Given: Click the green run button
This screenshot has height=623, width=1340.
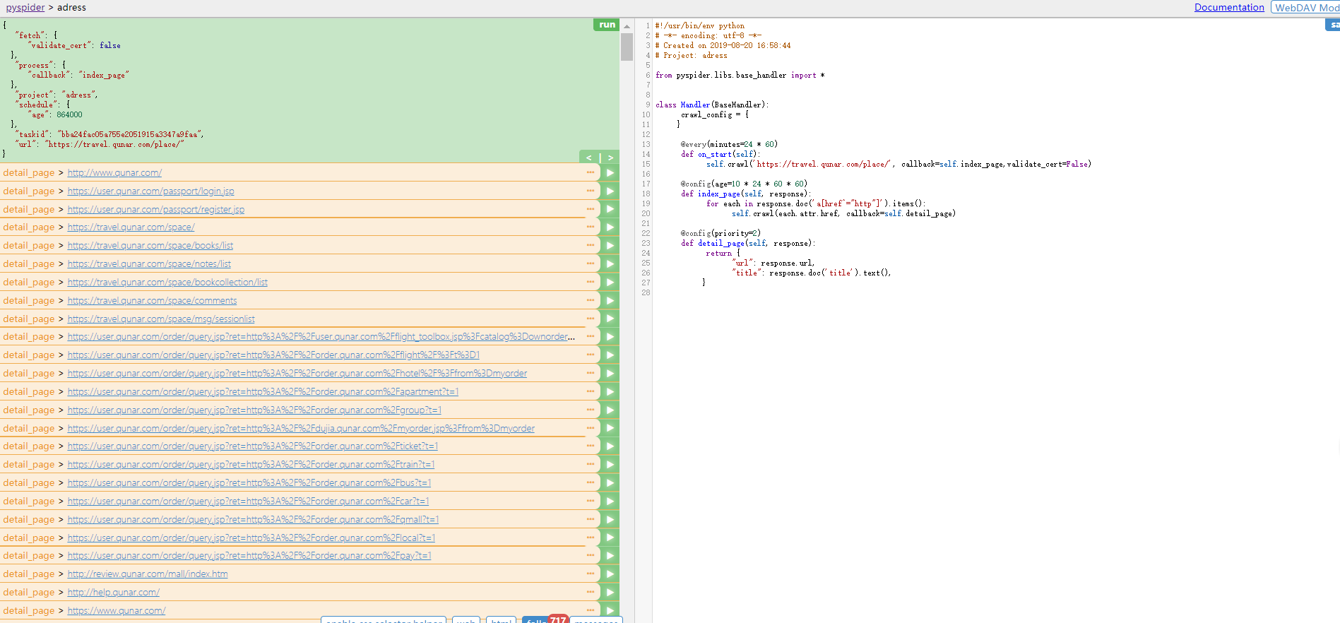Looking at the screenshot, I should pos(606,25).
